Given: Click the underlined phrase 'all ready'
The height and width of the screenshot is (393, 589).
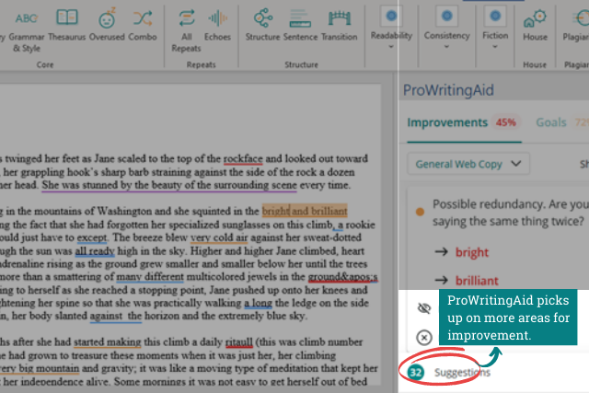Looking at the screenshot, I should [95, 251].
